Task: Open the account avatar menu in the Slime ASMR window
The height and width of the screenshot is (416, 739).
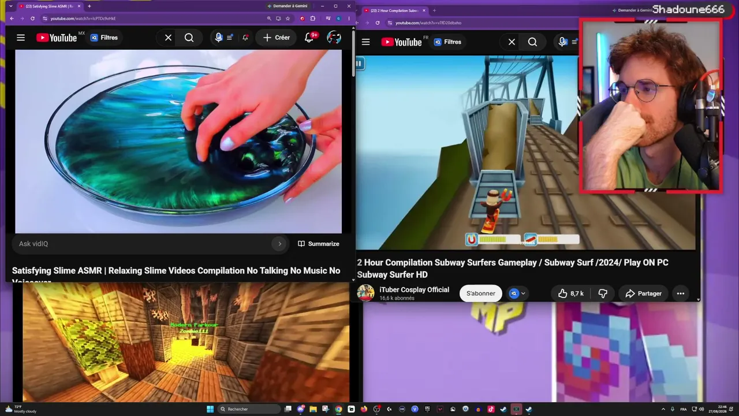Action: (x=334, y=38)
